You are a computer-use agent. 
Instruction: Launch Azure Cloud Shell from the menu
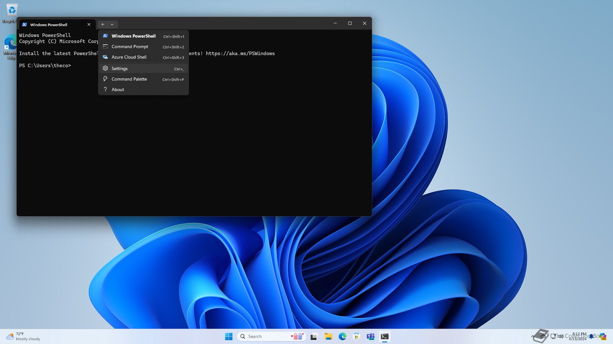coord(143,57)
